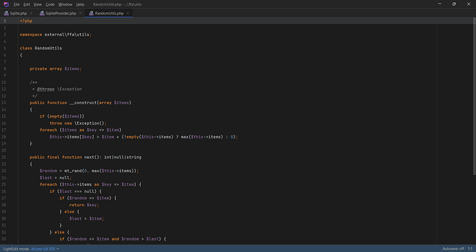Click the vertical editor scrollbar thumb

click(x=474, y=96)
